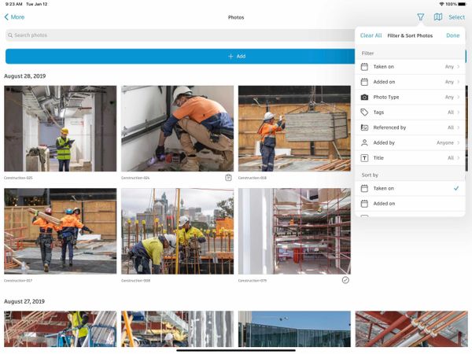This screenshot has height=354, width=472.
Task: Tap the Referenced by icon
Action: [x=364, y=127]
